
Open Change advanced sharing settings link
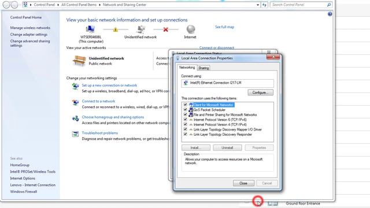30,43
